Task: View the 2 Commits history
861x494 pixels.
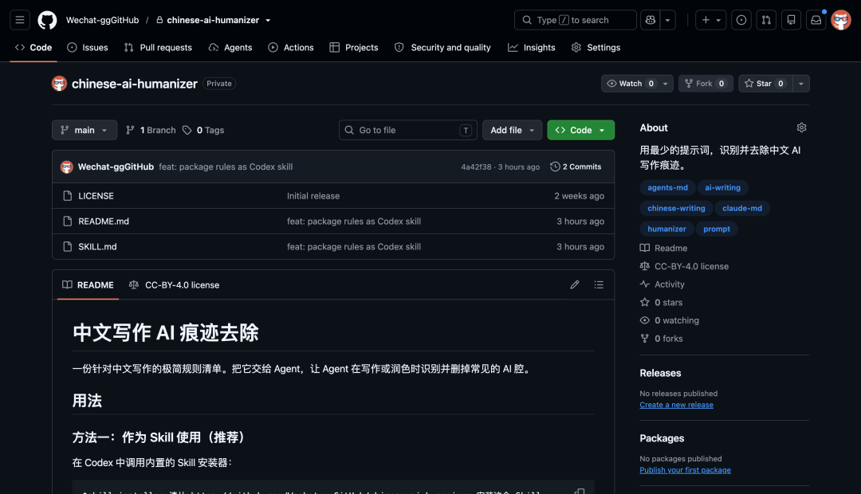Action: tap(576, 167)
